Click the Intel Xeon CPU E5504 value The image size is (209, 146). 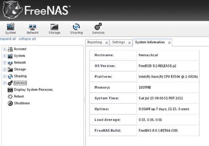coord(168,77)
